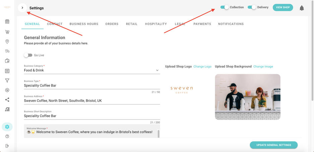Toggle the Delivery switch
This screenshot has width=314, height=152.
coord(252,7)
